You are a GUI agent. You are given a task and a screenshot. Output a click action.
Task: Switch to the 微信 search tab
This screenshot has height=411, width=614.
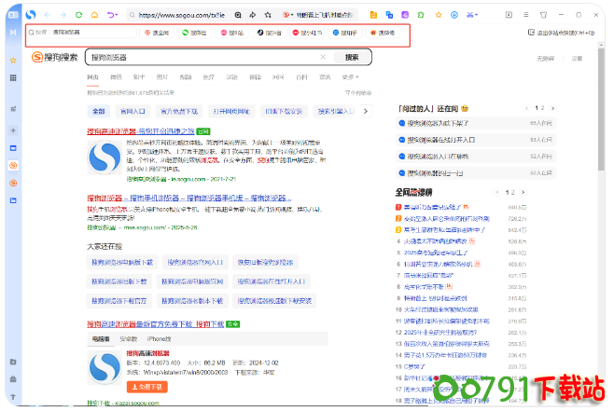pyautogui.click(x=116, y=77)
